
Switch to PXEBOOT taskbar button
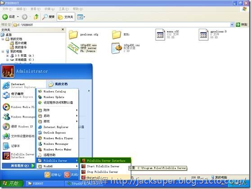point(45,184)
